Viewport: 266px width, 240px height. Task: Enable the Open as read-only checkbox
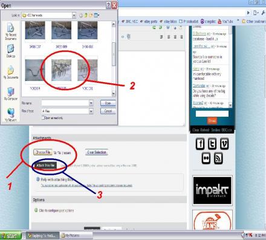pos(43,117)
